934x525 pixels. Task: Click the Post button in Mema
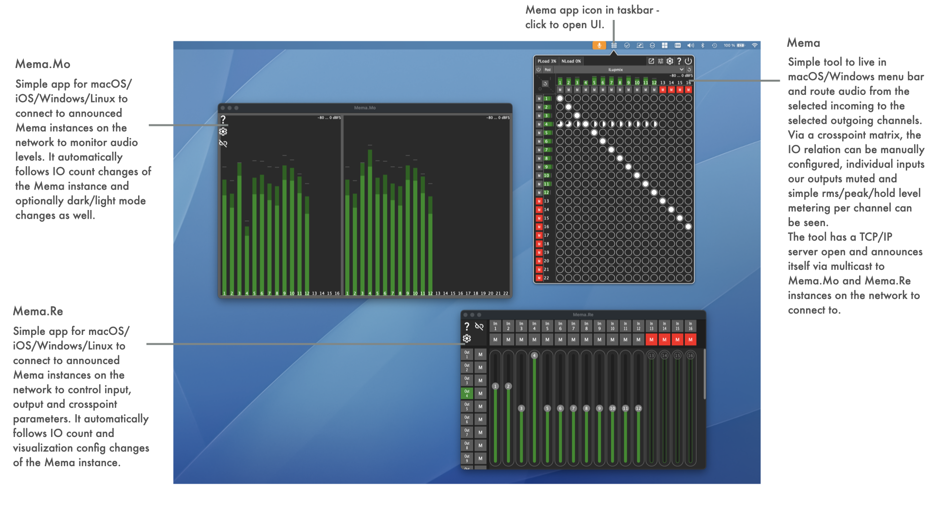pyautogui.click(x=548, y=70)
